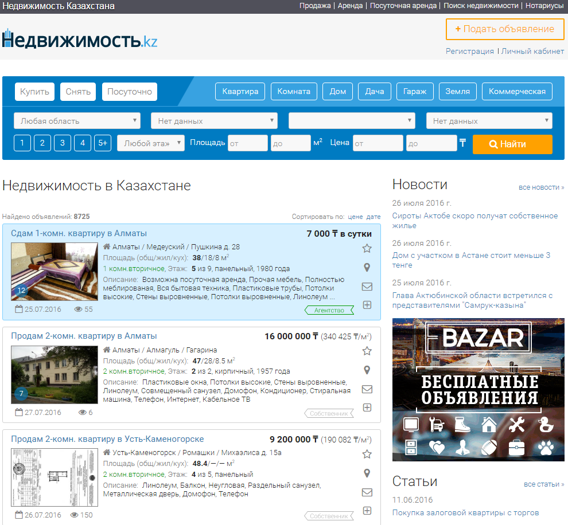Open Посуточная аренда in top navigation
Screen dimensions: 568x525
click(403, 6)
